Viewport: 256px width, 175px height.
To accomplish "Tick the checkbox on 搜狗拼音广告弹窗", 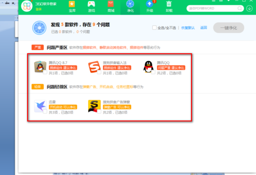I will point(99,111).
